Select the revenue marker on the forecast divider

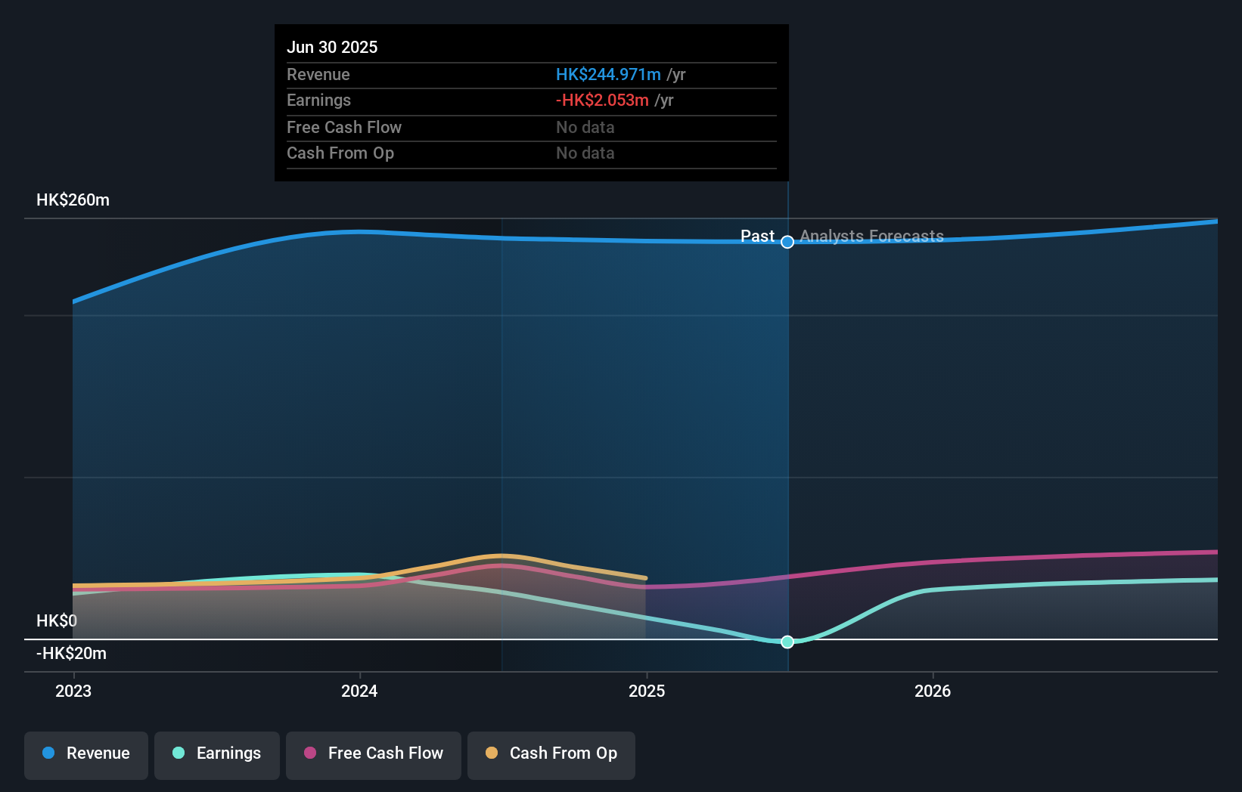[787, 243]
